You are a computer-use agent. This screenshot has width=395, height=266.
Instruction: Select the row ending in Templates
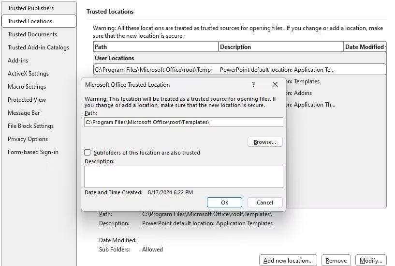336,81
